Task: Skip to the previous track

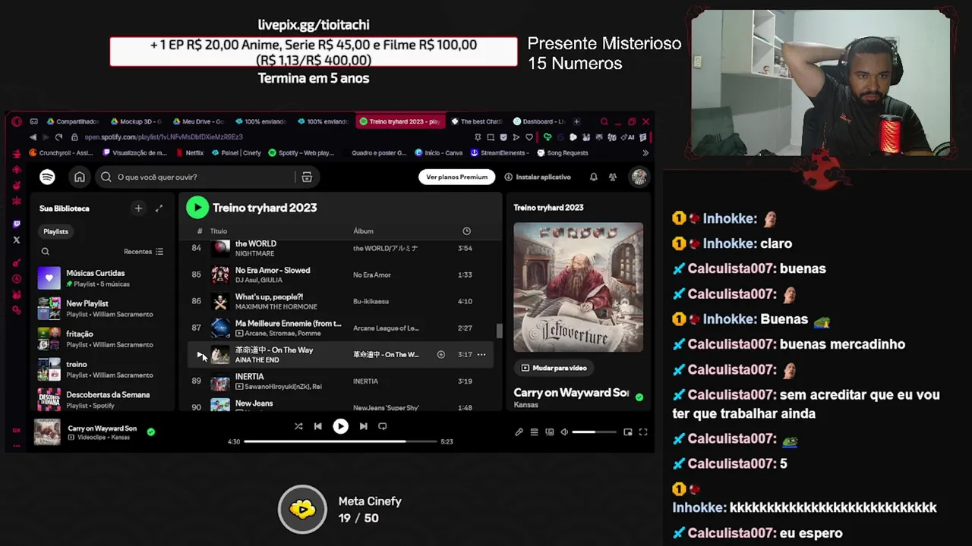Action: 318,426
